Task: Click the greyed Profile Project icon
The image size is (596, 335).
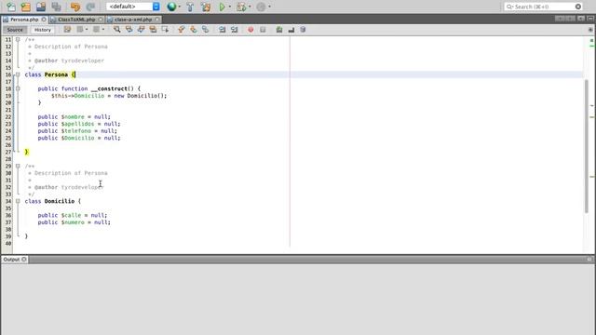Action: click(x=261, y=7)
